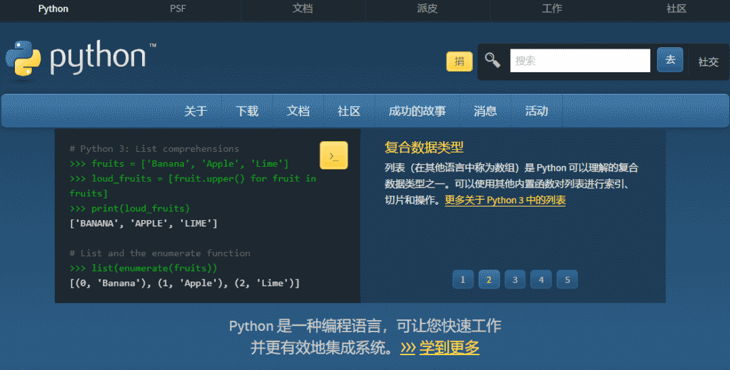
Task: Open the 消息 navigation item
Action: (485, 111)
